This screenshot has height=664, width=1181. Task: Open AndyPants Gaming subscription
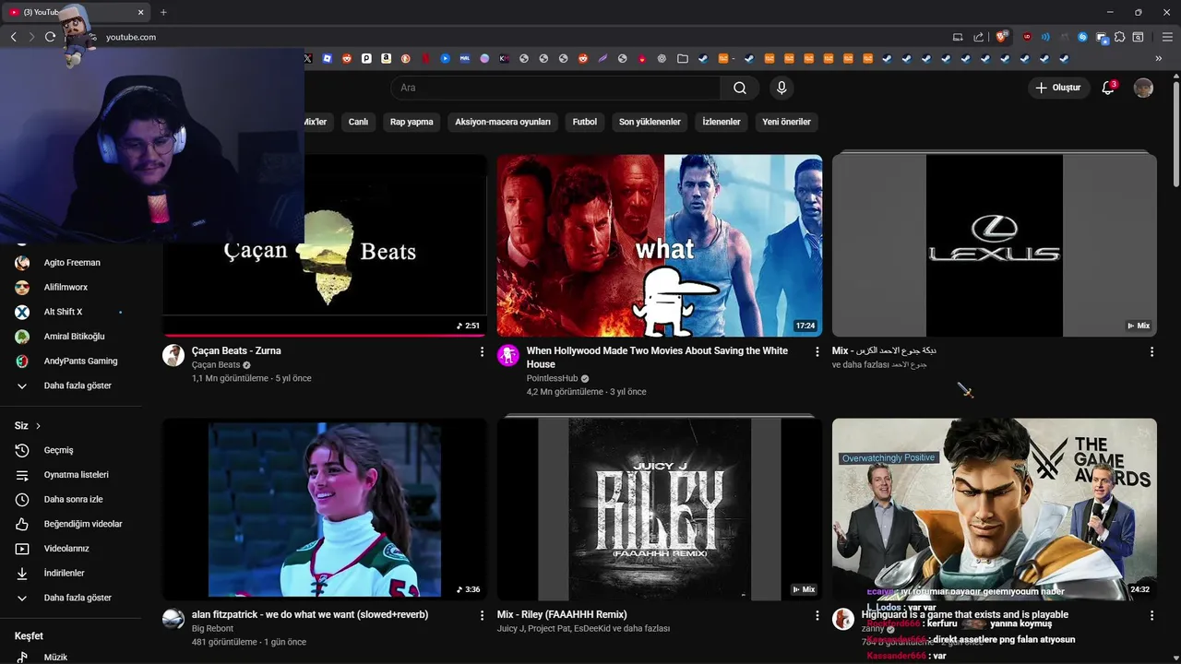(x=71, y=361)
